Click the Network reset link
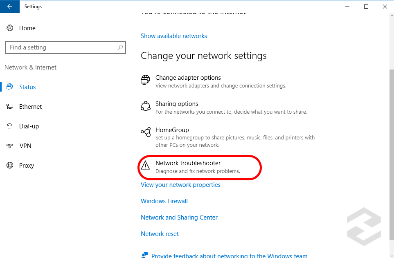Image resolution: width=394 pixels, height=258 pixels. pyautogui.click(x=160, y=234)
